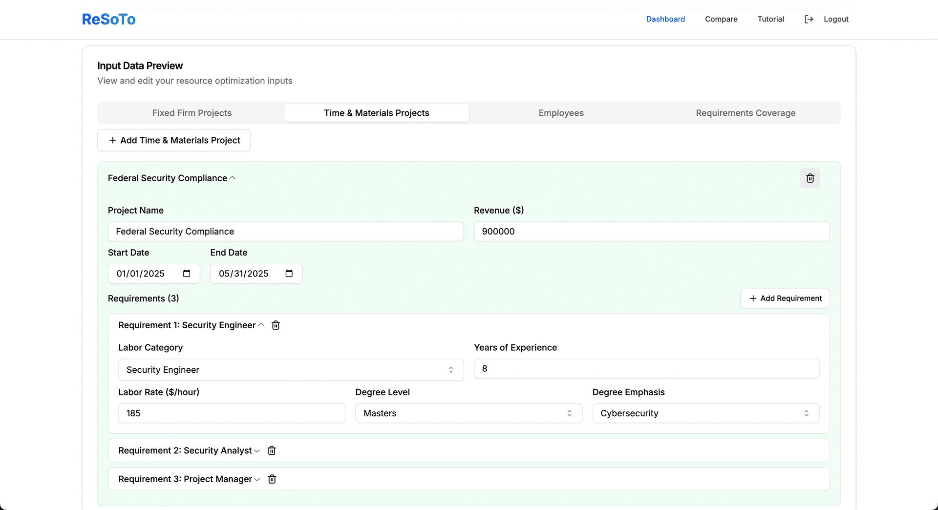
Task: Open the Labor Category dropdown
Action: coord(291,370)
